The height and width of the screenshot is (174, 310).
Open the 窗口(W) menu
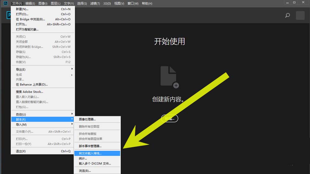tap(133, 3)
